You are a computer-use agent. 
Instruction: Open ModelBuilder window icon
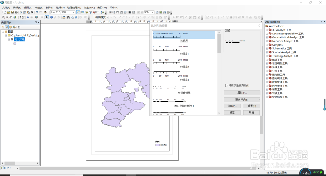[102, 12]
